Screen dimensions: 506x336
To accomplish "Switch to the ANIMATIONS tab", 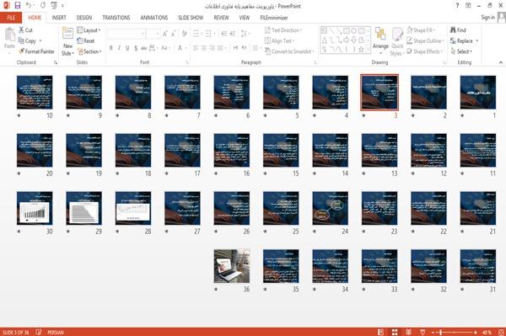I will 154,18.
